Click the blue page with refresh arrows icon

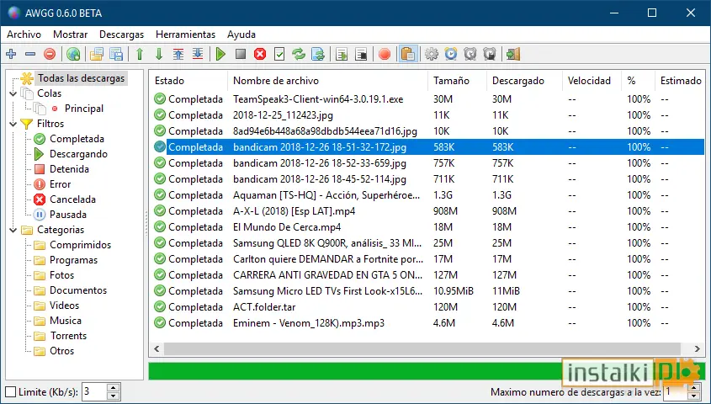318,55
